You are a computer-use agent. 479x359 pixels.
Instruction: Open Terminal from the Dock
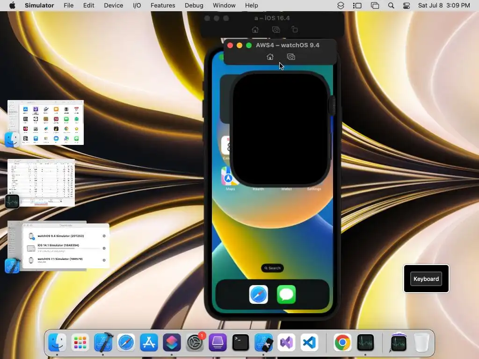240,342
